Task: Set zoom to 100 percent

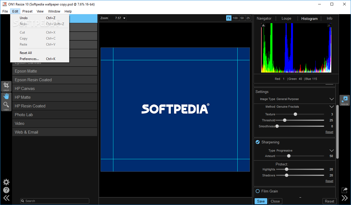Action: click(235, 18)
